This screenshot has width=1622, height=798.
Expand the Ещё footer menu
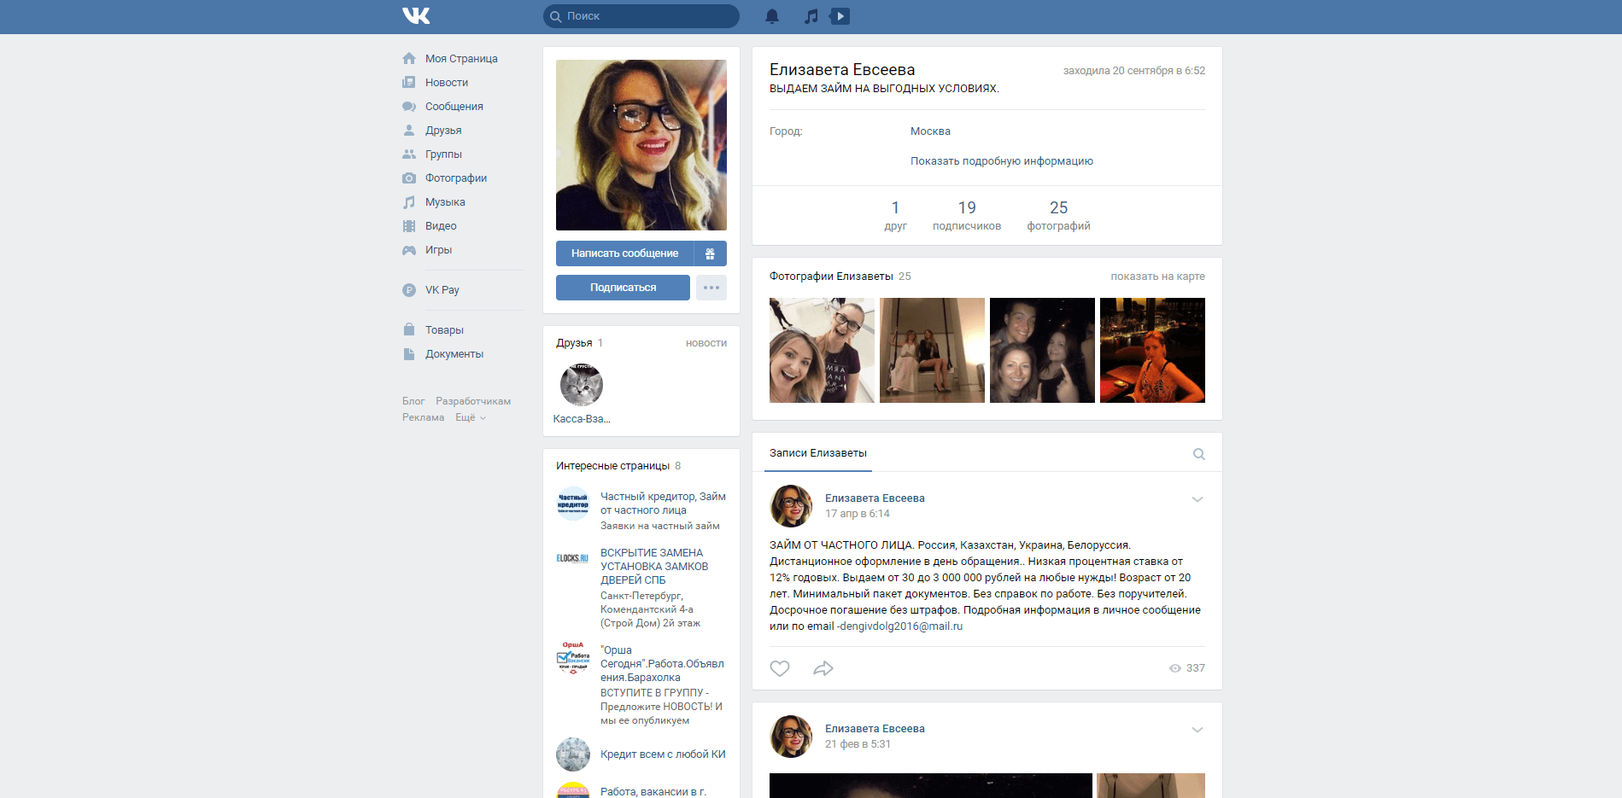pyautogui.click(x=470, y=417)
